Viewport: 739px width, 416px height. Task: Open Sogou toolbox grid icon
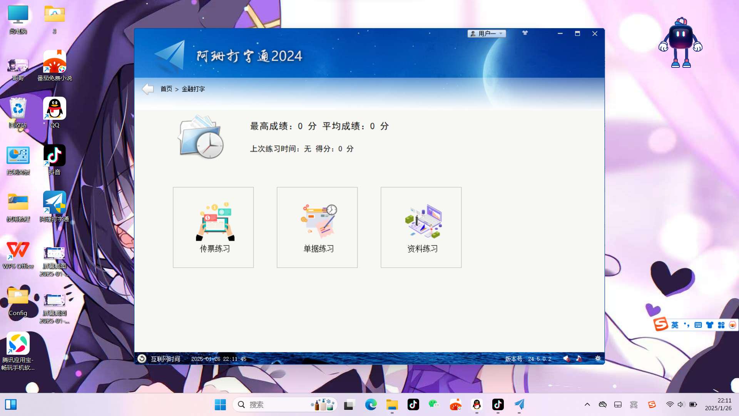click(721, 325)
